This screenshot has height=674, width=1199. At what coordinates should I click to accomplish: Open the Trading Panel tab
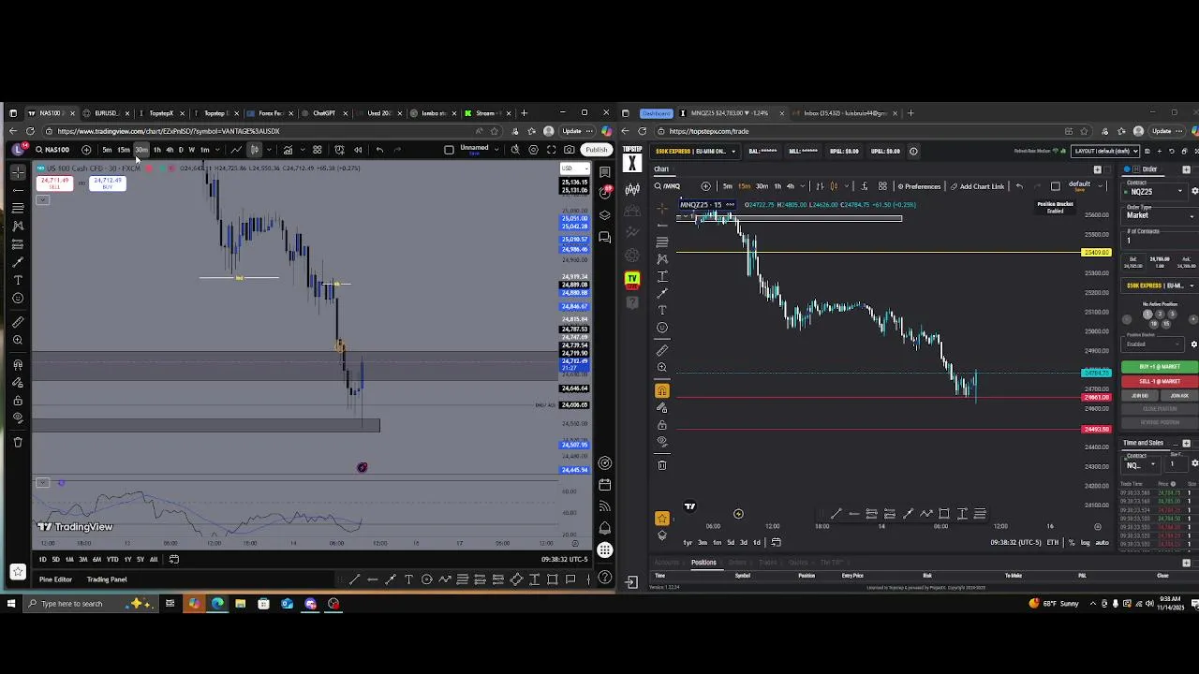click(x=107, y=579)
